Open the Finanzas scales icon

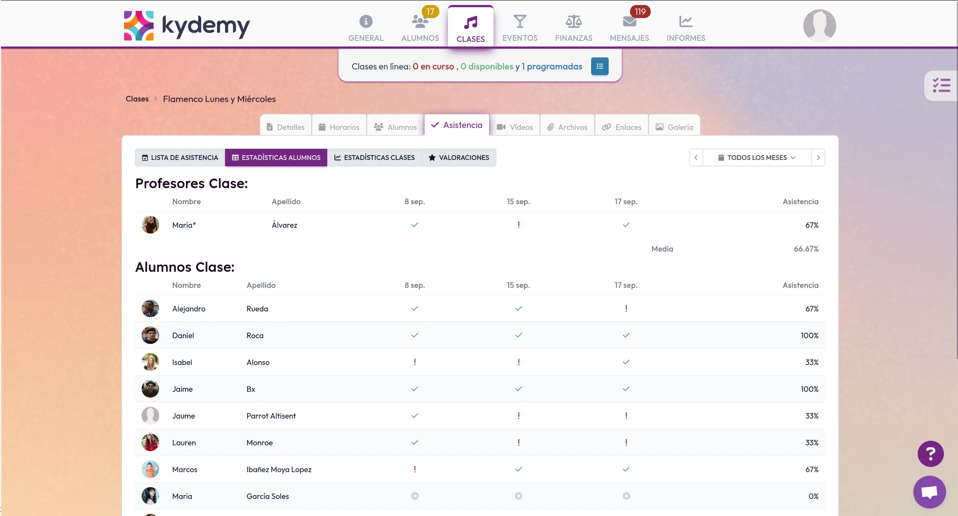pos(573,22)
